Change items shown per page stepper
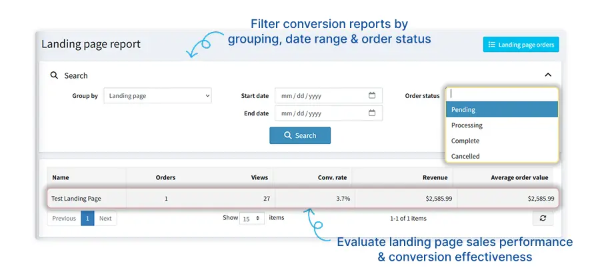 (x=252, y=219)
